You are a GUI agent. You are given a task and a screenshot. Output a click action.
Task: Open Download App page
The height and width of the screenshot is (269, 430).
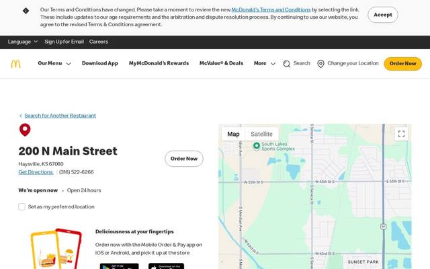(100, 63)
